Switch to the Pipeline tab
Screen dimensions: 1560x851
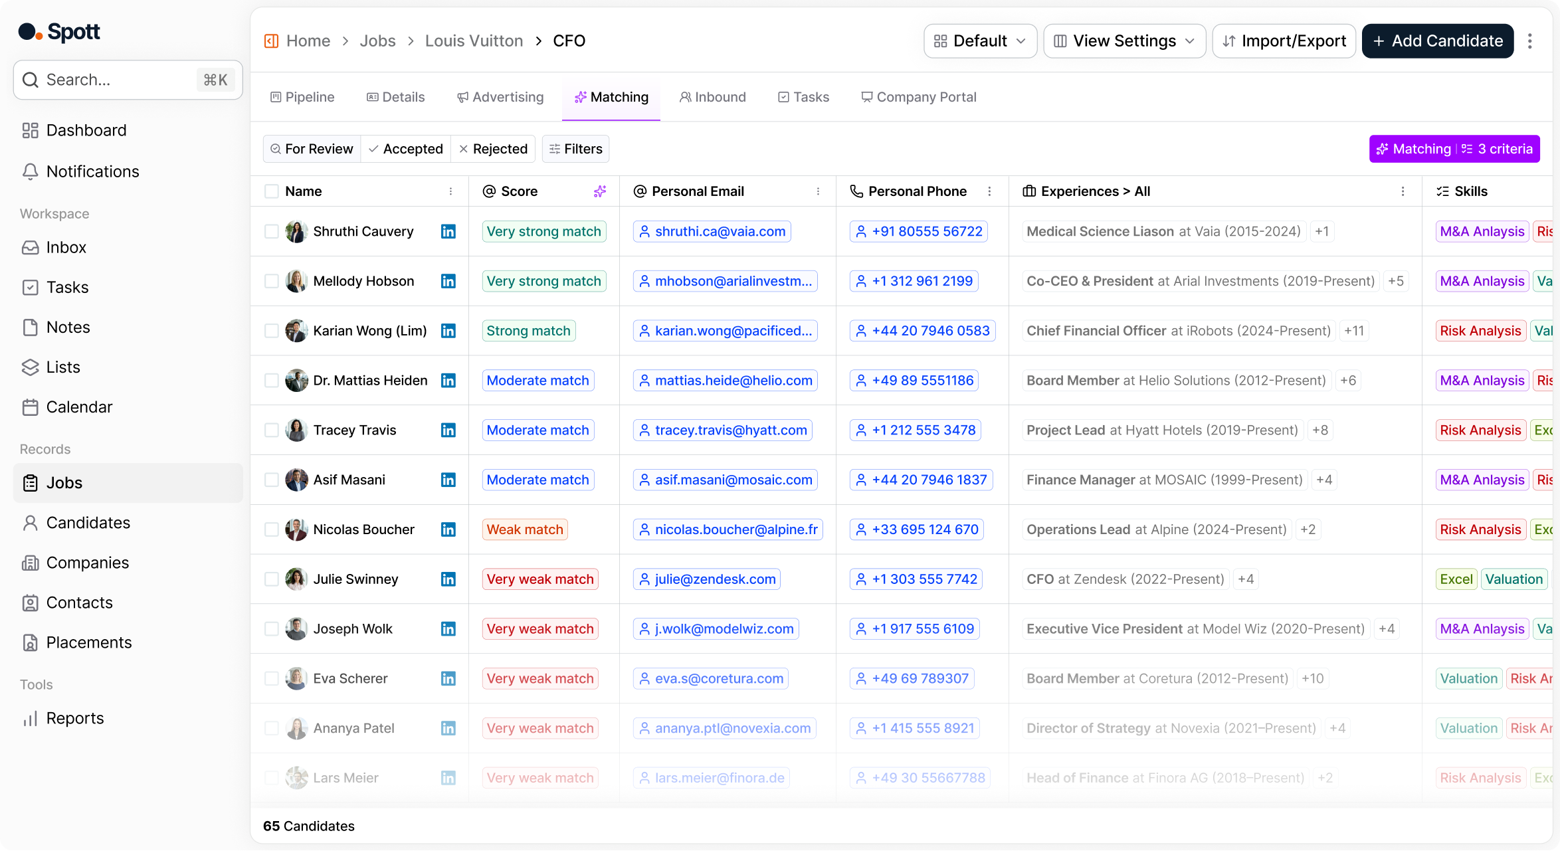pos(302,97)
